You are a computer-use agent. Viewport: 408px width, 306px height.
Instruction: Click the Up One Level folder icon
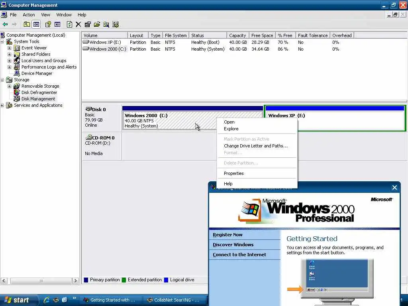click(x=27, y=24)
